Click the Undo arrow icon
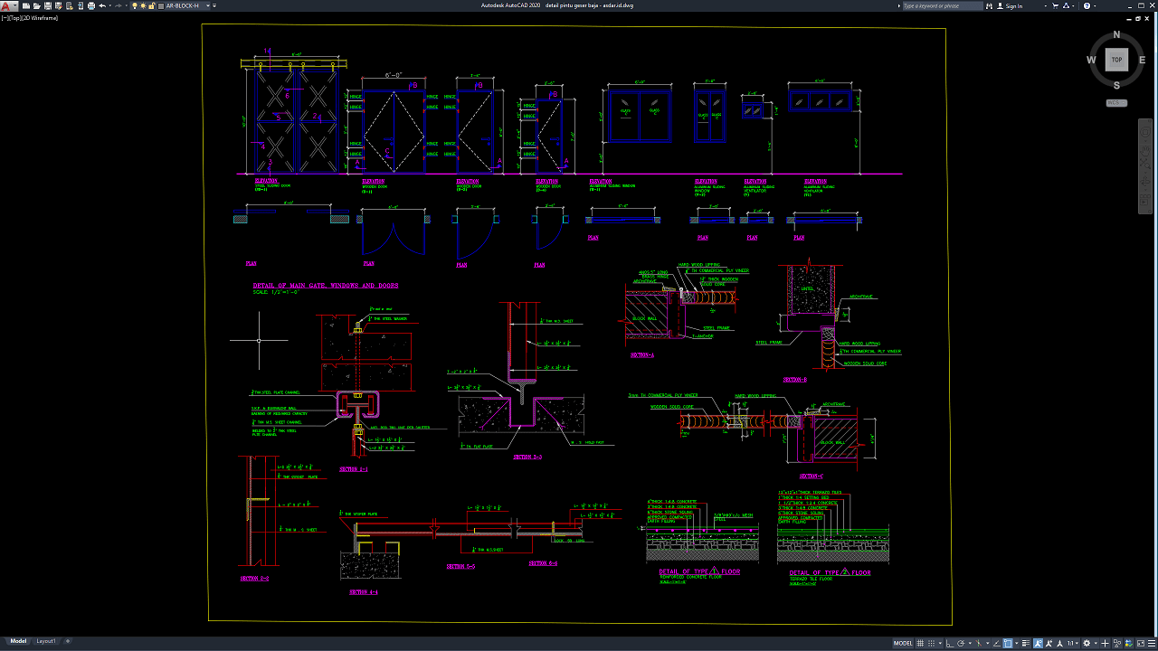The image size is (1158, 651). (101, 5)
